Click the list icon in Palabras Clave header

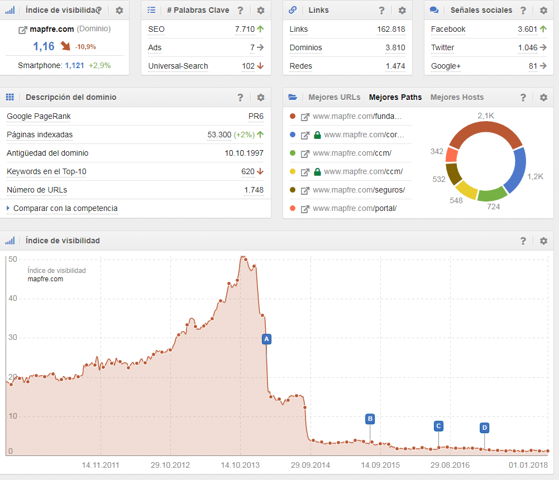[x=151, y=10]
